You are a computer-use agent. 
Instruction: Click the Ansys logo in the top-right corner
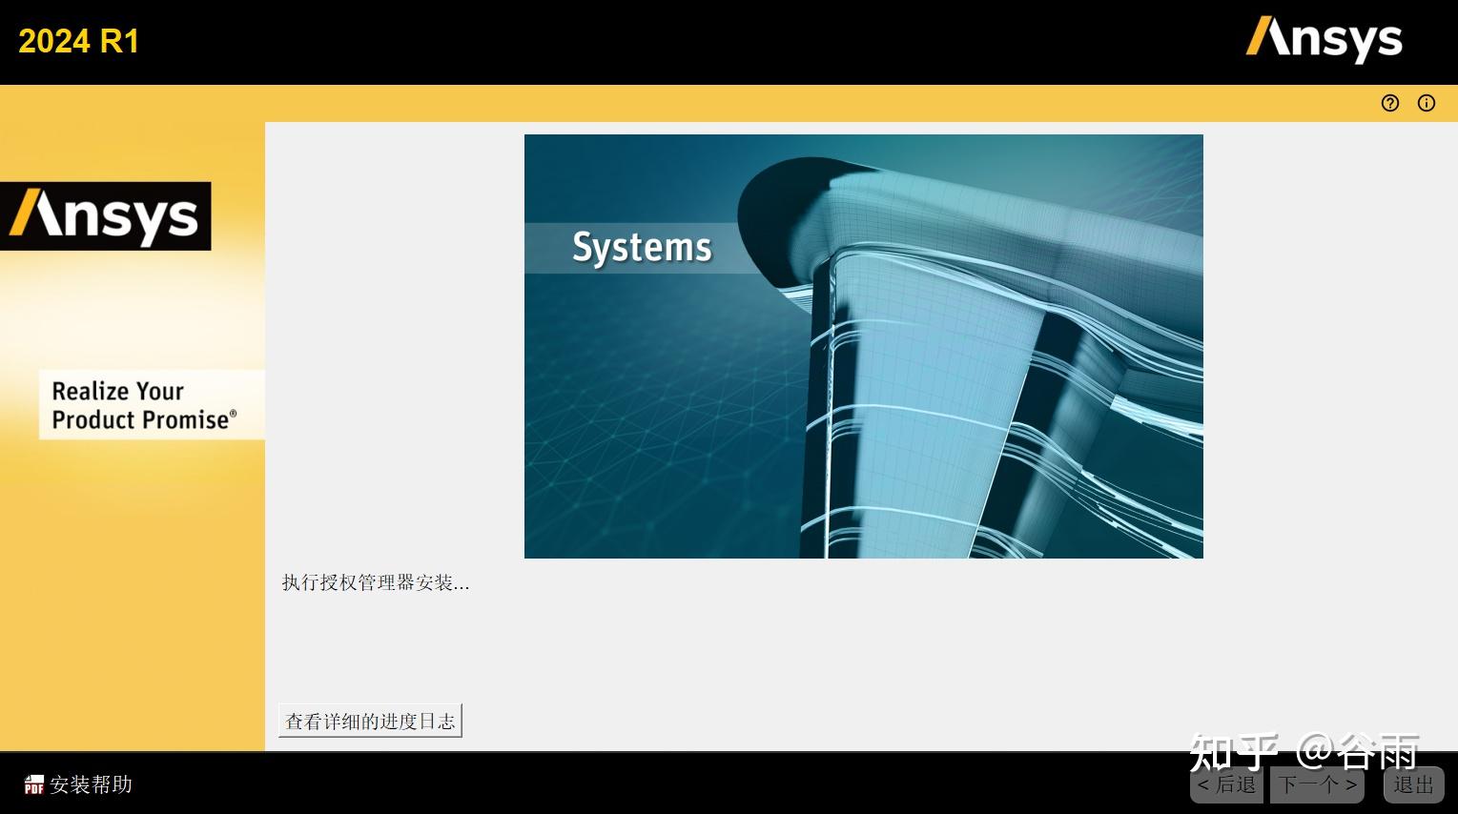point(1324,40)
